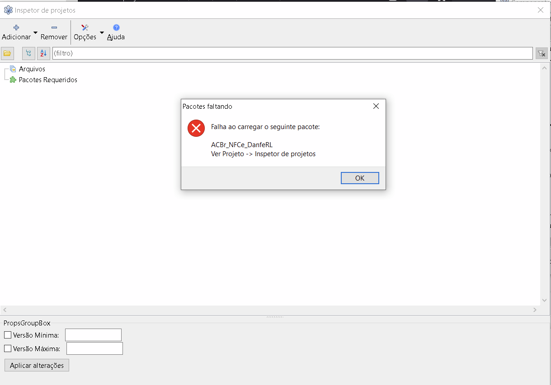
Task: Open Opções tools icon
Action: click(85, 28)
